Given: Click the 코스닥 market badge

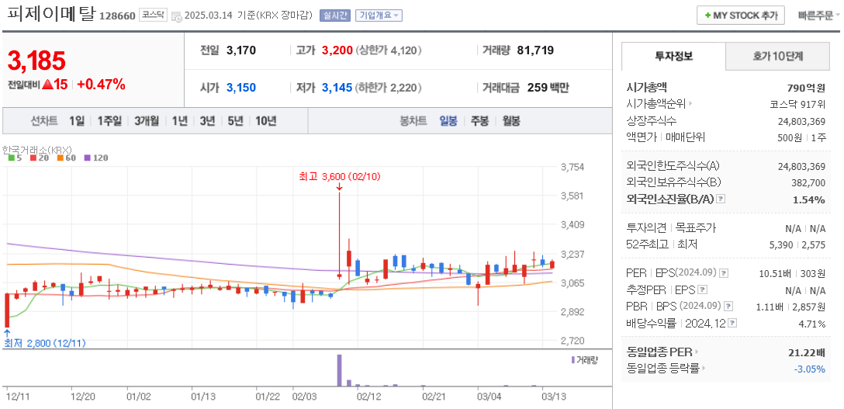Looking at the screenshot, I should [154, 15].
